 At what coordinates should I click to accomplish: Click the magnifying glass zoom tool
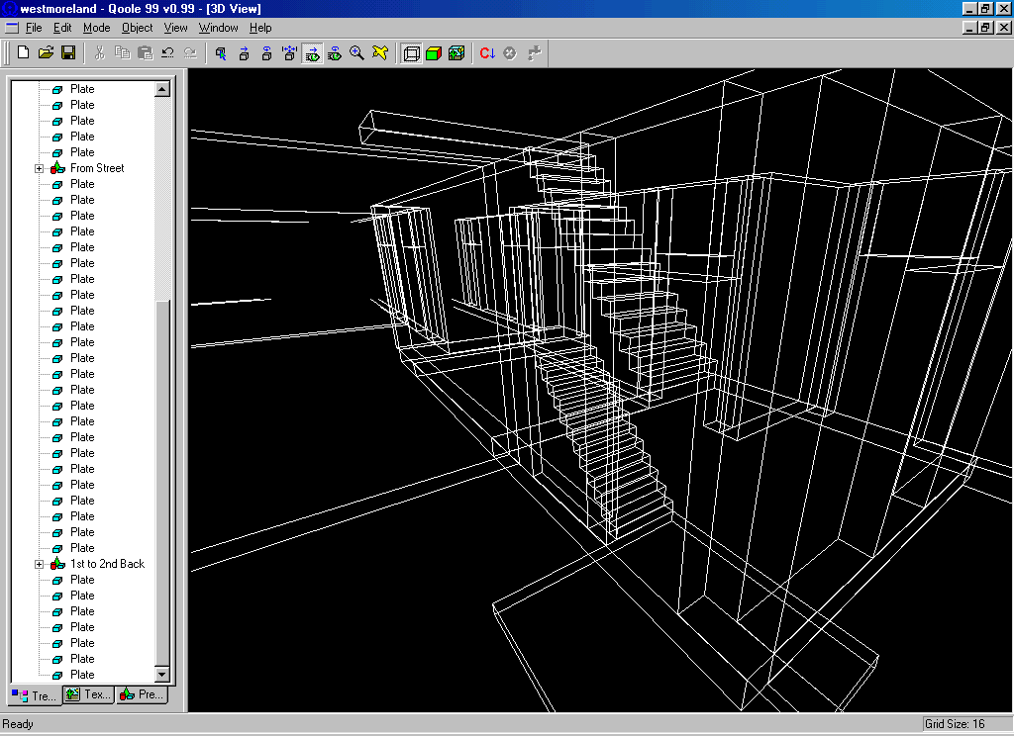pos(357,52)
